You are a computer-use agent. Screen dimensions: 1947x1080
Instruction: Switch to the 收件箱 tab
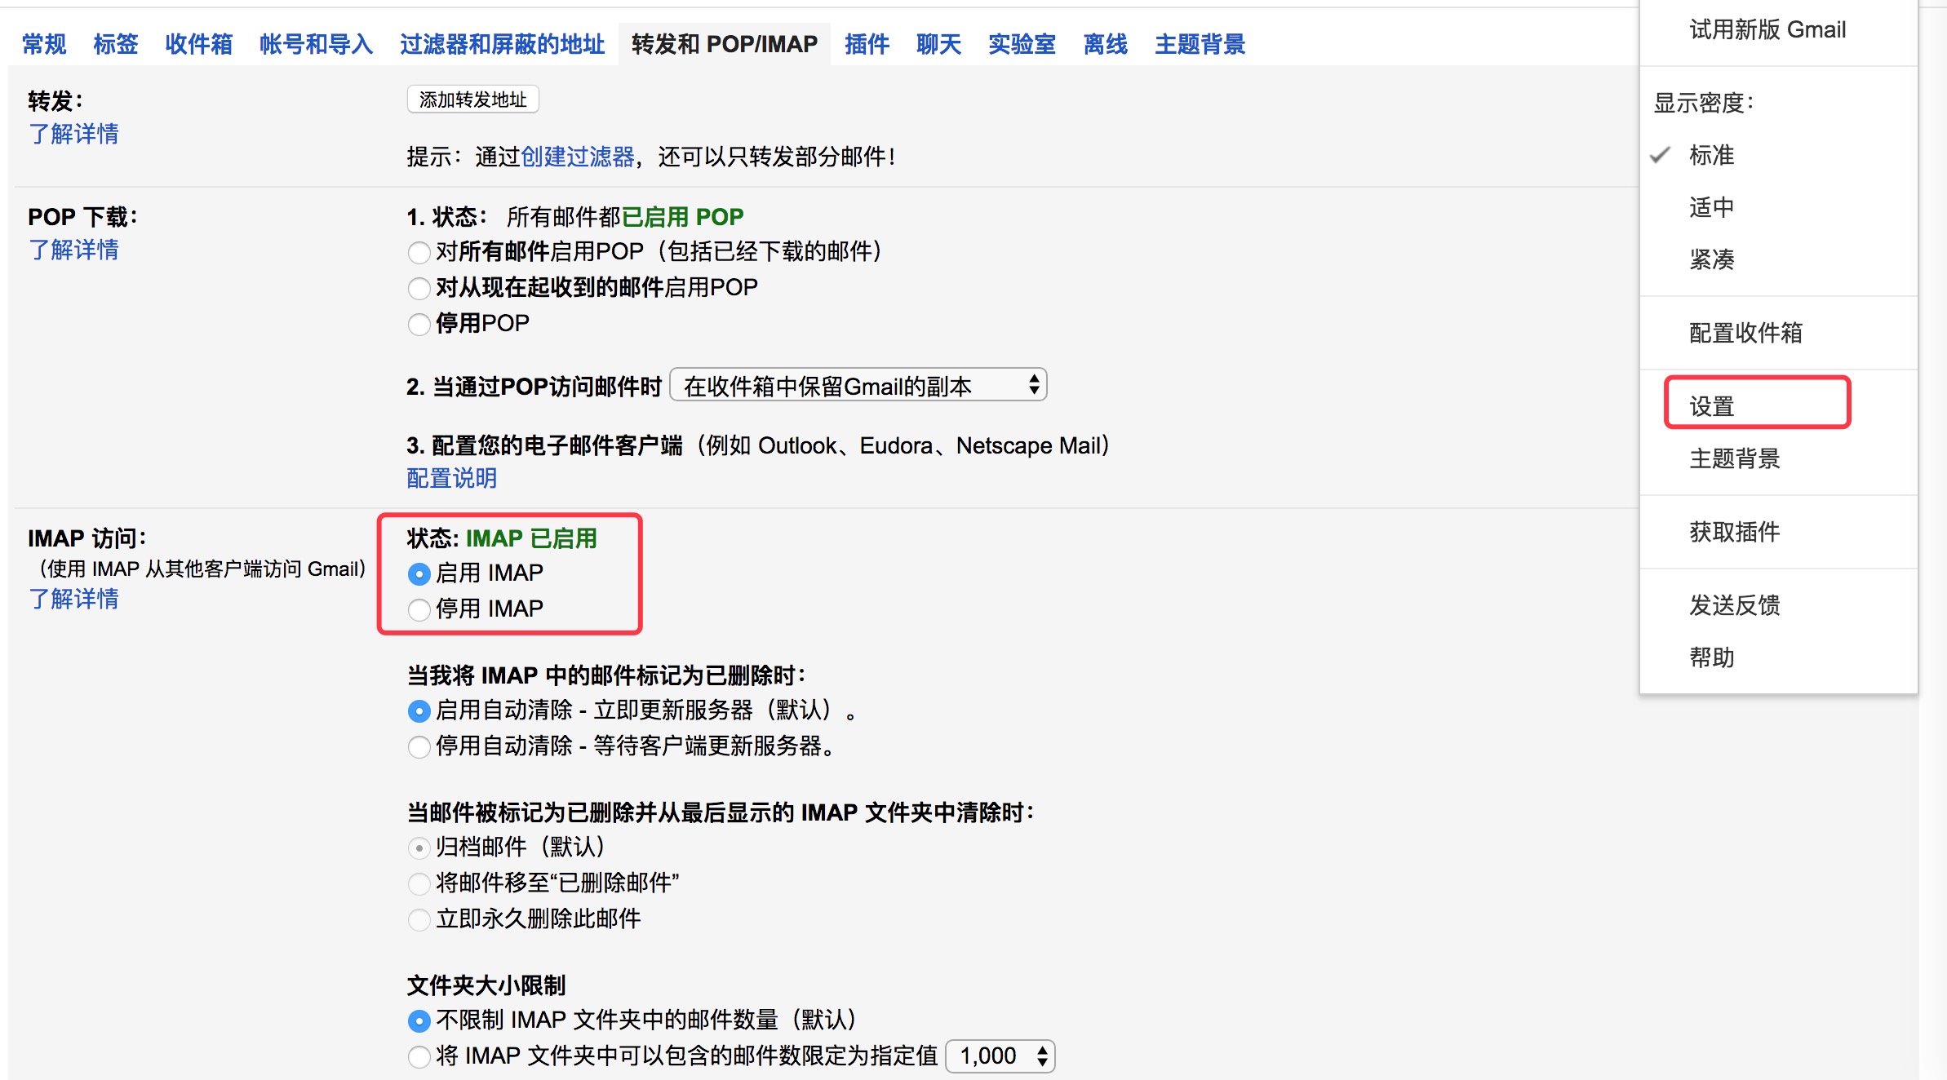[x=198, y=45]
